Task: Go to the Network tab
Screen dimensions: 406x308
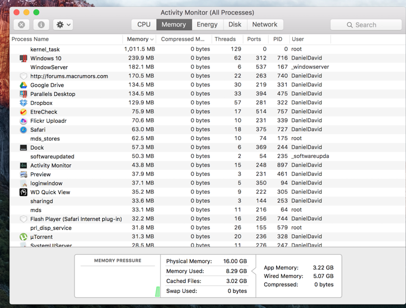Action: [265, 25]
